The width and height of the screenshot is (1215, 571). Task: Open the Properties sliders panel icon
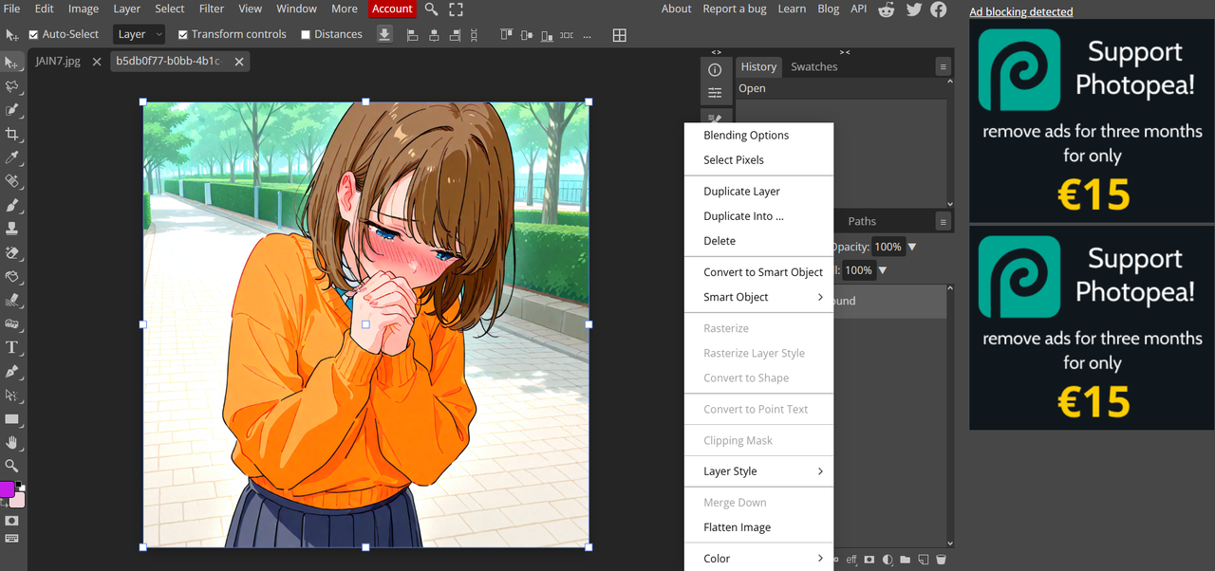tap(715, 93)
